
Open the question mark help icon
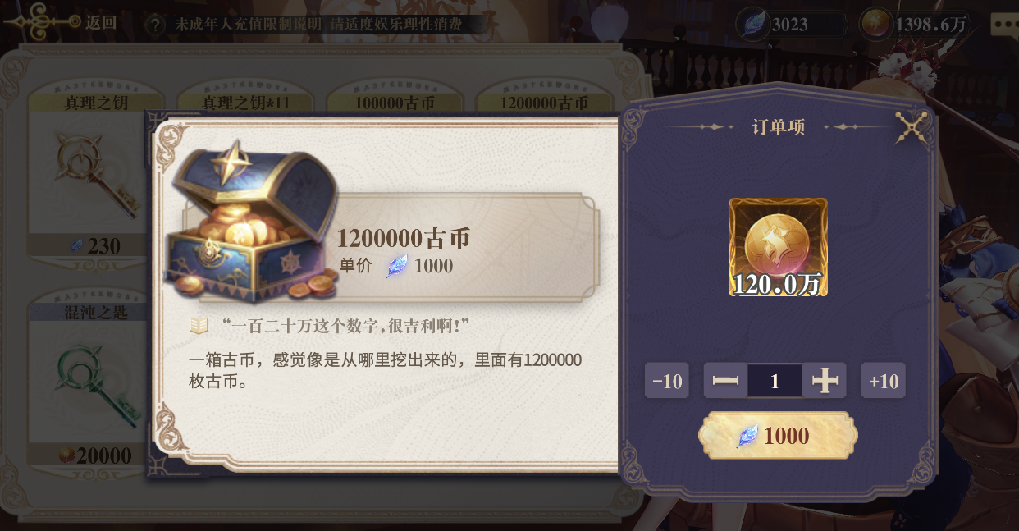click(154, 24)
